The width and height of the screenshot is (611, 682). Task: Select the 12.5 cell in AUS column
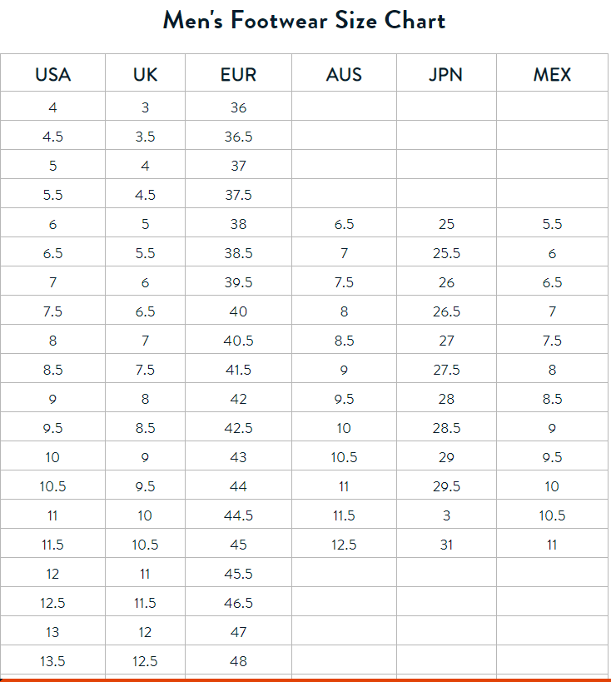[344, 545]
